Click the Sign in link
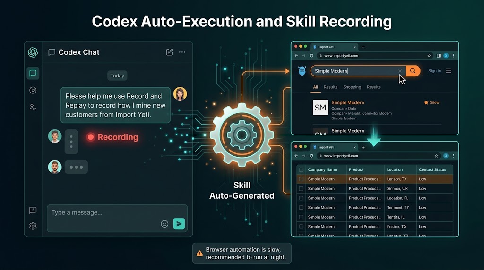Screen dimensions: 484x270 (435, 71)
